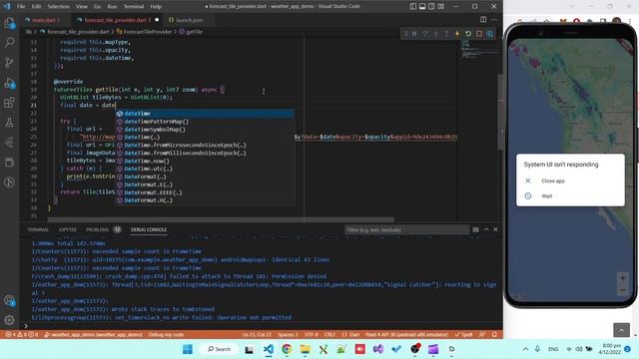Image resolution: width=639 pixels, height=359 pixels.
Task: Toggle the secondary sidebar layout icon
Action: point(431,7)
